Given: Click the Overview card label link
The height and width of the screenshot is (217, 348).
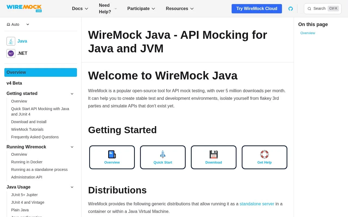Looking at the screenshot, I should pyautogui.click(x=112, y=162).
